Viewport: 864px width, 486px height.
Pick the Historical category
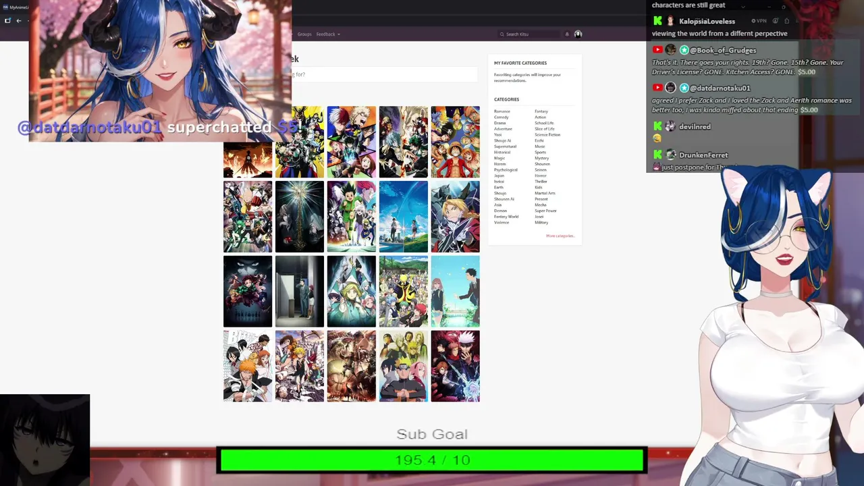[x=502, y=153]
